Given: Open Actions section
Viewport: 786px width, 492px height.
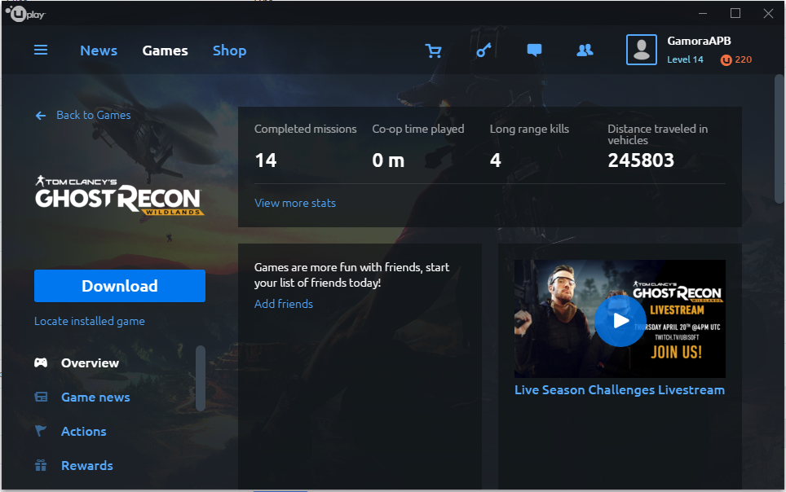Looking at the screenshot, I should tap(84, 432).
